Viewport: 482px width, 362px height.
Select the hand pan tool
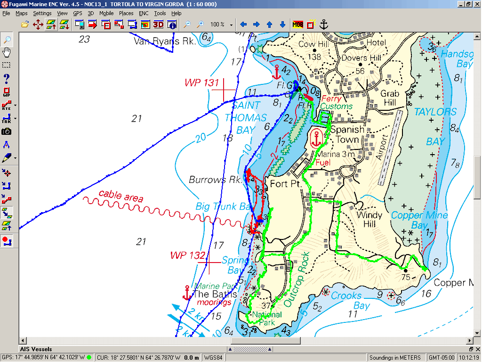[x=7, y=52]
